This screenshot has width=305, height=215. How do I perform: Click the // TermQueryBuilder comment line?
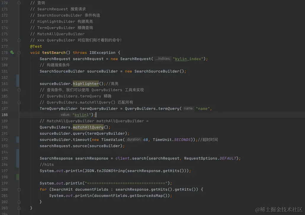point(62,28)
